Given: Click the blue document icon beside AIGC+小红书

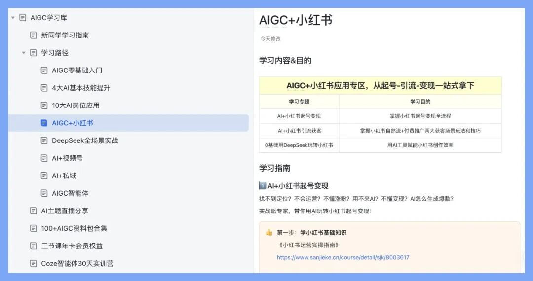Looking at the screenshot, I should pos(44,123).
